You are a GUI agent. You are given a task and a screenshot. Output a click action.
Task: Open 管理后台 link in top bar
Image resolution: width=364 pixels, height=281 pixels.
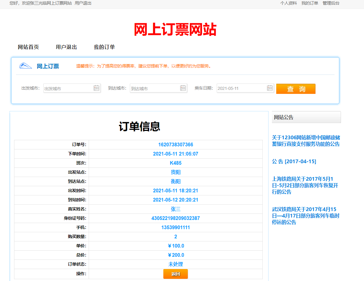click(331, 3)
